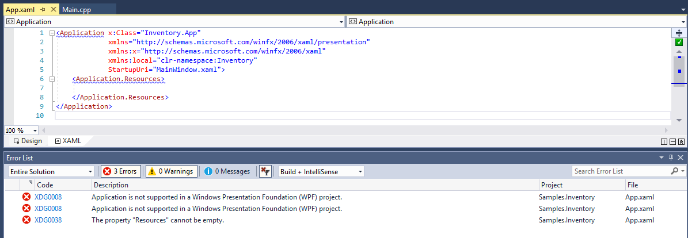
Task: Click the green checkmark status indicator
Action: pos(679,43)
